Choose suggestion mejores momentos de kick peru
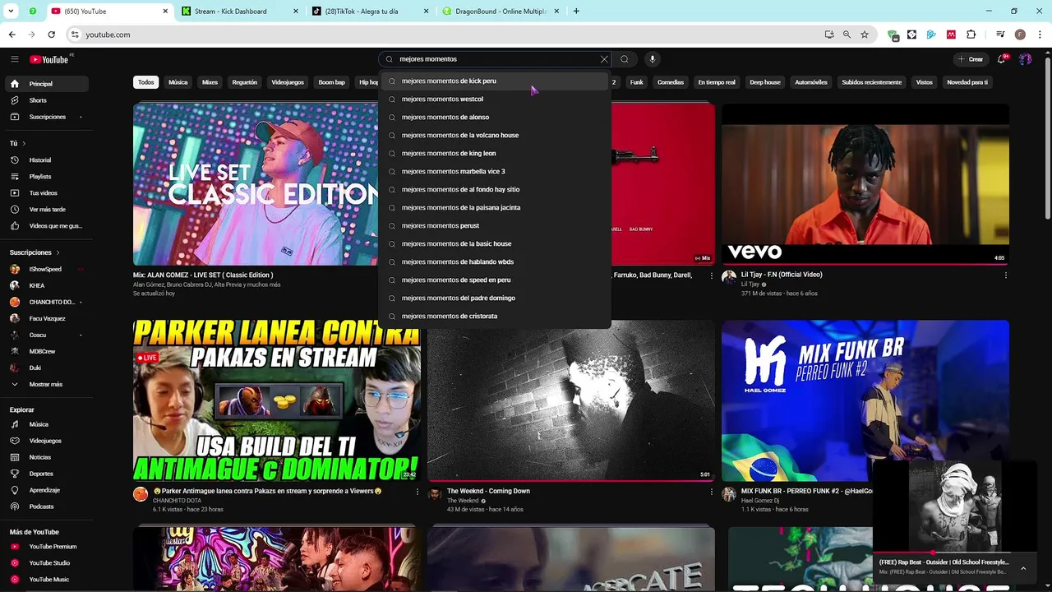The height and width of the screenshot is (592, 1052). pyautogui.click(x=495, y=81)
